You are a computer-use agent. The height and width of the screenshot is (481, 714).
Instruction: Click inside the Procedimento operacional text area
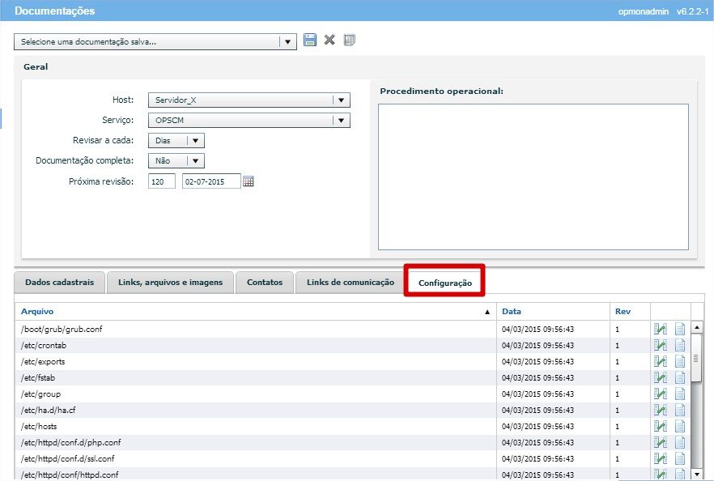(533, 177)
